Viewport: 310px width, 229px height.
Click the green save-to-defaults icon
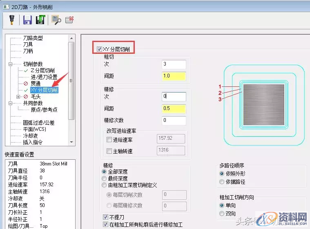[x=40, y=20]
